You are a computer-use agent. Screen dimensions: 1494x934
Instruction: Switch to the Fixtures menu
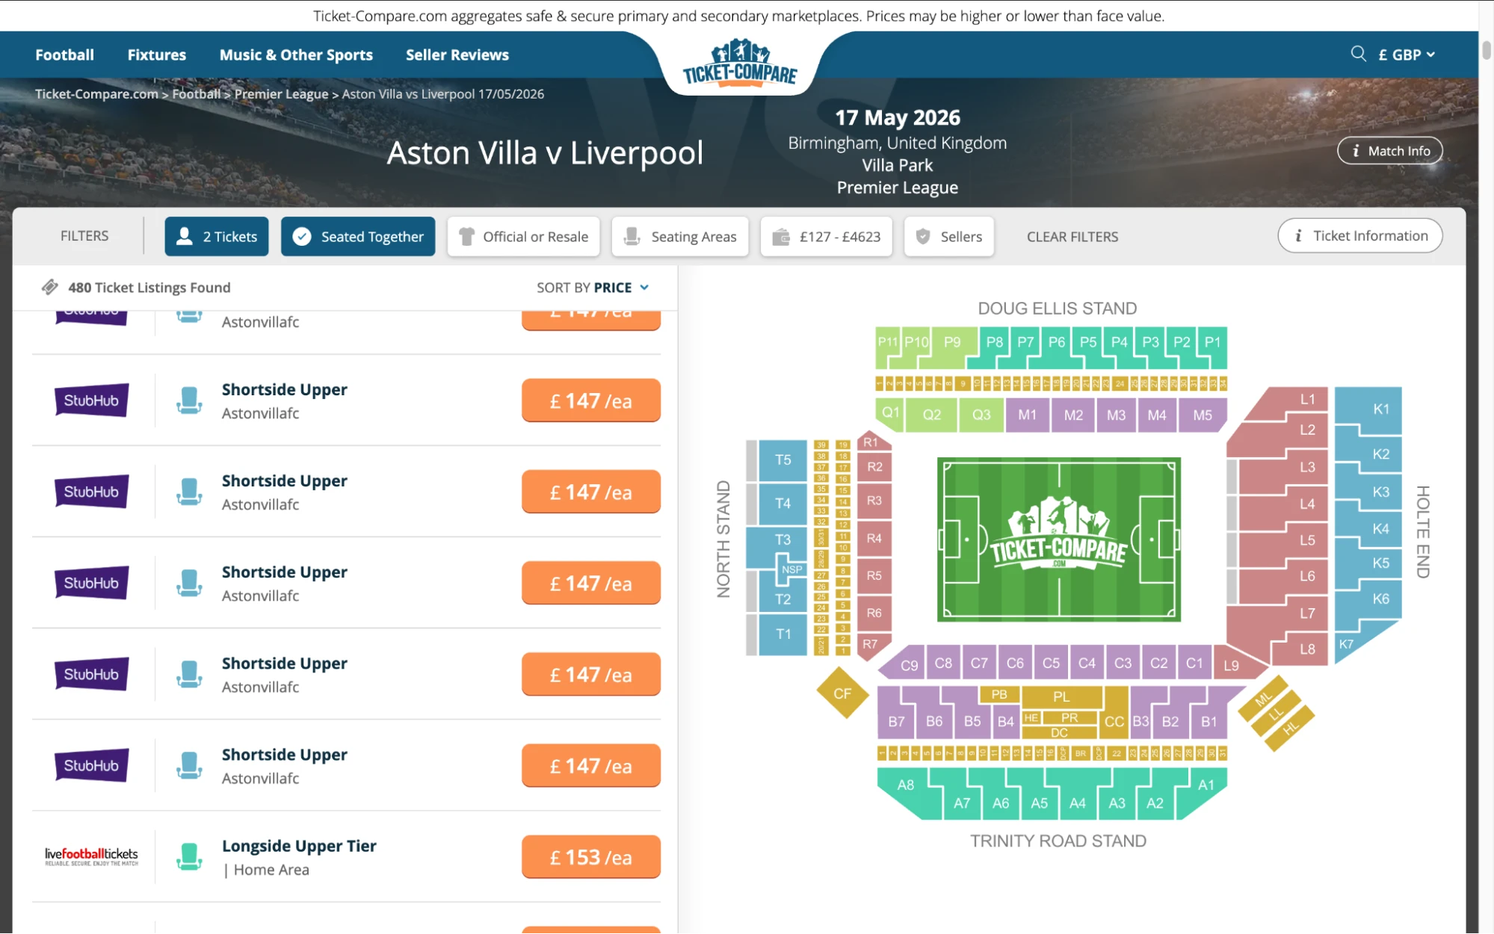pyautogui.click(x=156, y=54)
